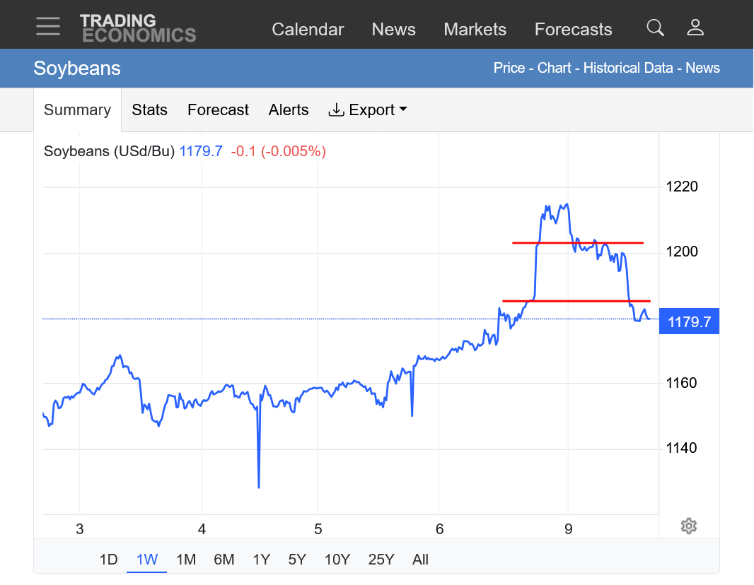Select the Alerts tab
Viewport: 754px width, 585px height.
pos(289,110)
